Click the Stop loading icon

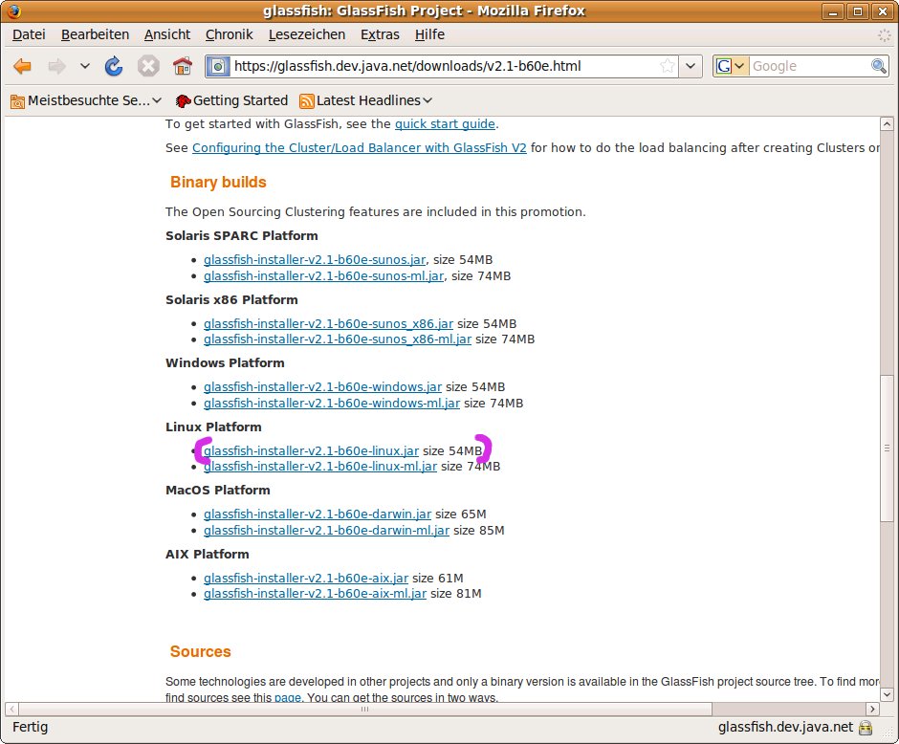pyautogui.click(x=147, y=66)
